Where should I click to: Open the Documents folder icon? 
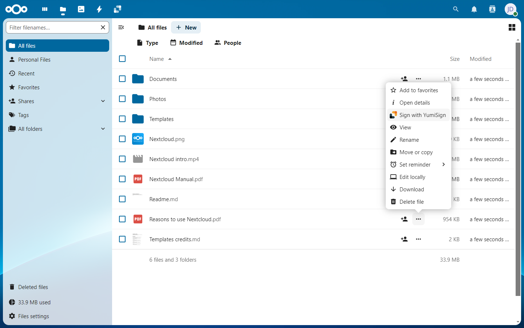138,79
